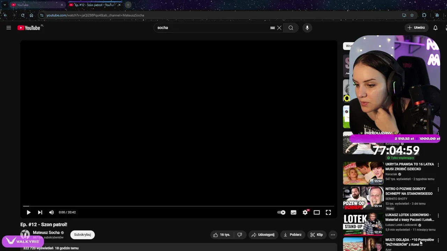
Task: Bookmark this page with the star
Action: 412,15
